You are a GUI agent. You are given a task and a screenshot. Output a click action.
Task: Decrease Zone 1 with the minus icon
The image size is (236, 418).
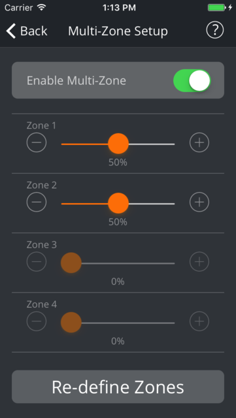tap(37, 142)
